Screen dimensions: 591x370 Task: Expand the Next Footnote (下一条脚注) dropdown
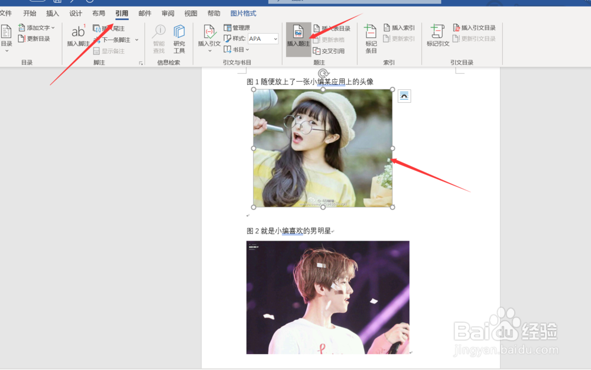pyautogui.click(x=136, y=40)
